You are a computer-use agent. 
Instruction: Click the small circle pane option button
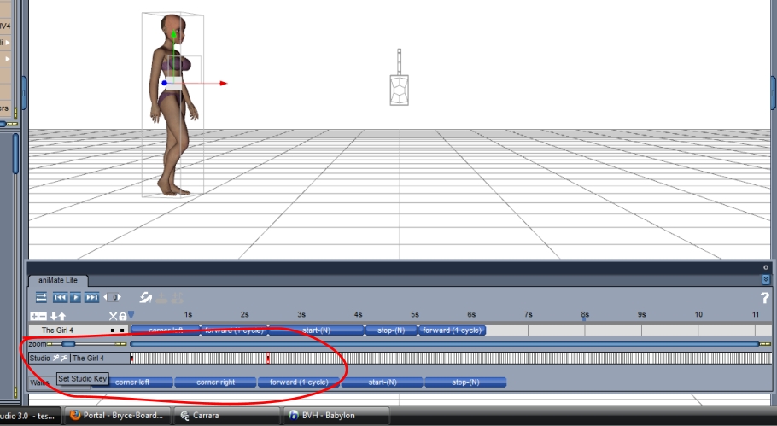pyautogui.click(x=766, y=267)
